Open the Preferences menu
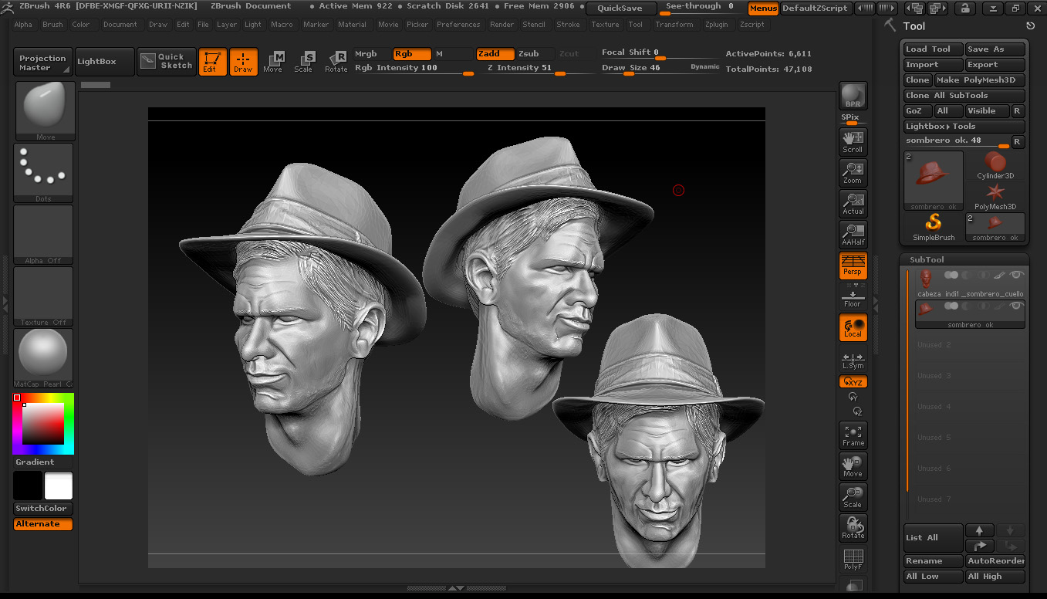 coord(458,25)
